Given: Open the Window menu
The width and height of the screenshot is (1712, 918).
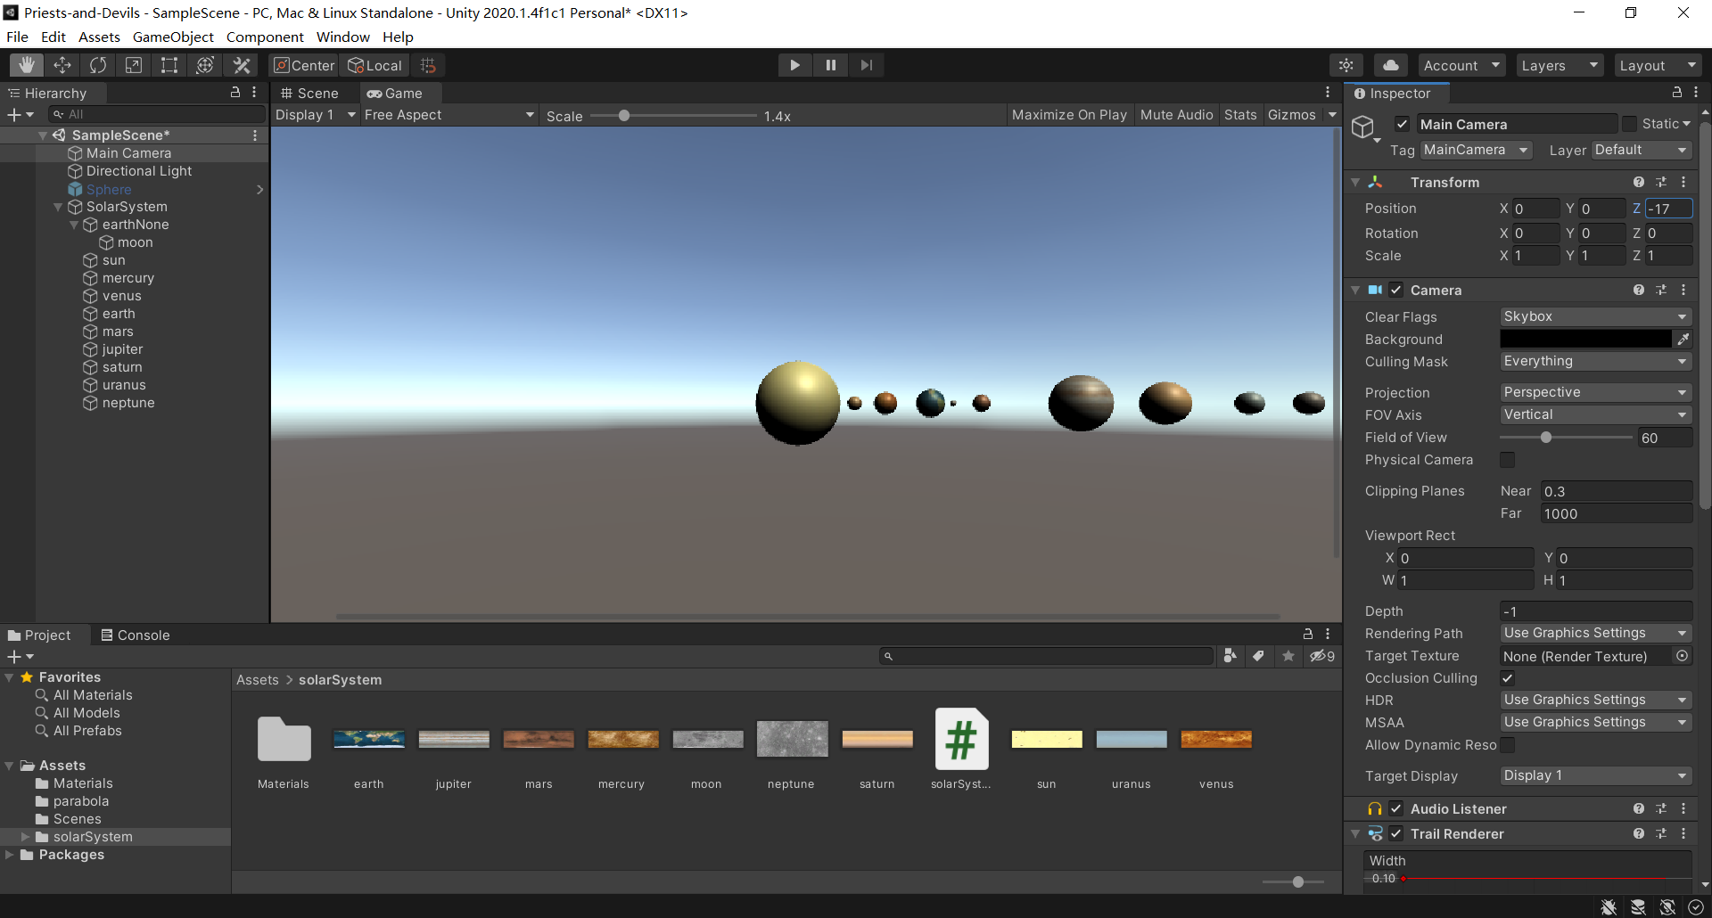Looking at the screenshot, I should coord(343,37).
